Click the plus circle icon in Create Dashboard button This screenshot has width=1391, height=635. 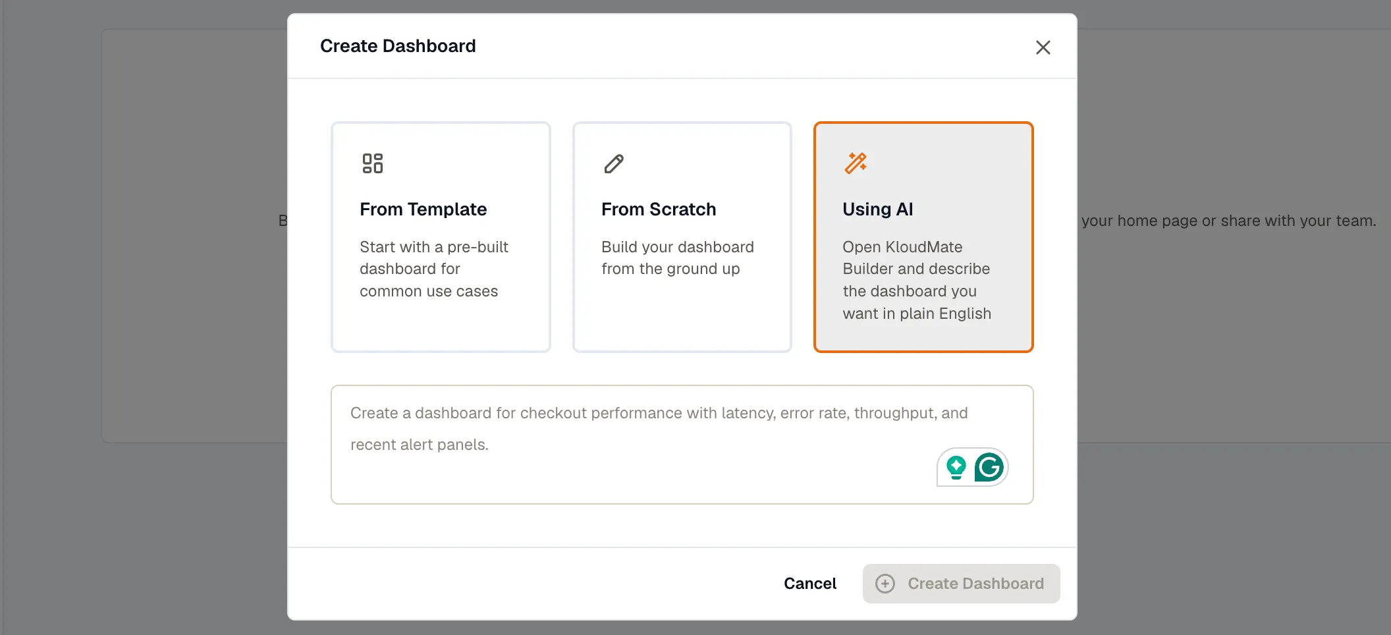885,584
